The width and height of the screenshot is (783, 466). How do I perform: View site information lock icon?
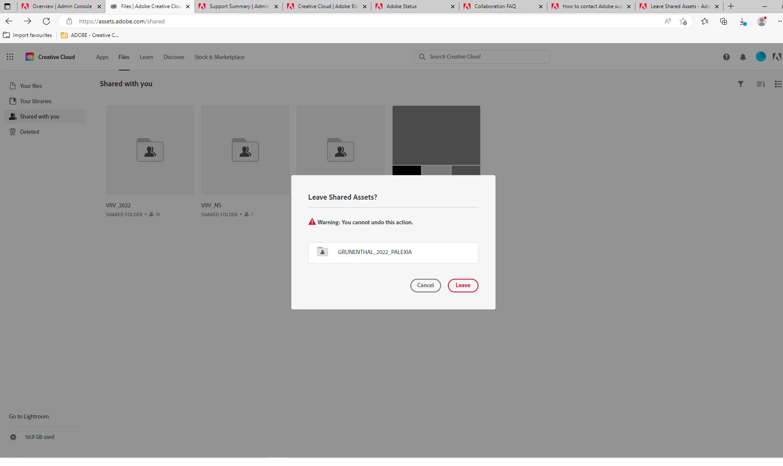pyautogui.click(x=69, y=21)
